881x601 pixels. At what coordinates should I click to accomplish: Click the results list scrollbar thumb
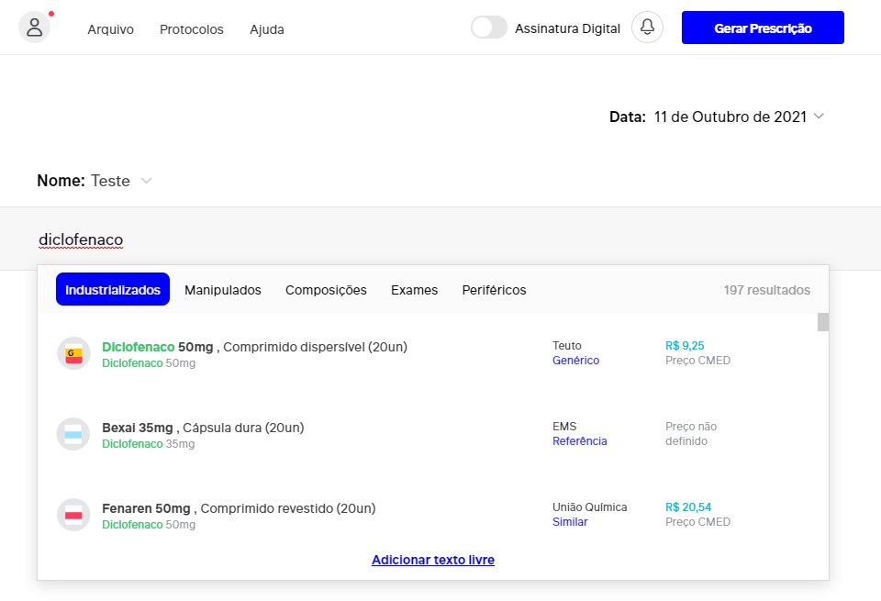pyautogui.click(x=823, y=322)
